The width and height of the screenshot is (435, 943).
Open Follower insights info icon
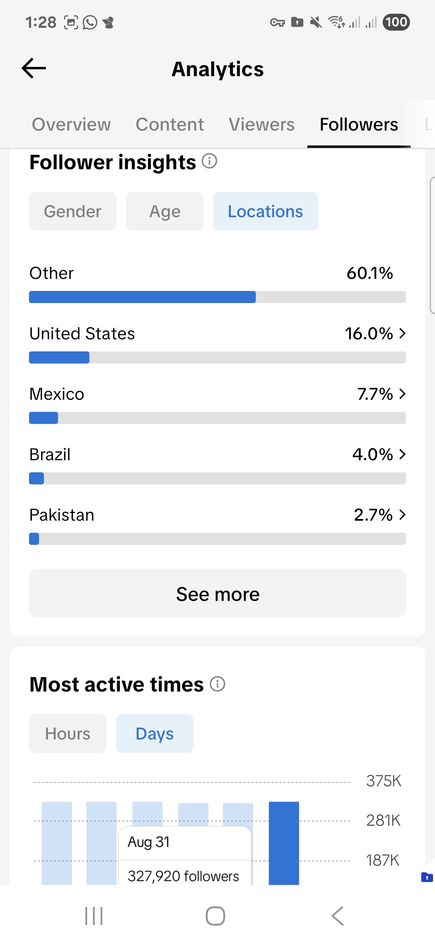(x=209, y=161)
